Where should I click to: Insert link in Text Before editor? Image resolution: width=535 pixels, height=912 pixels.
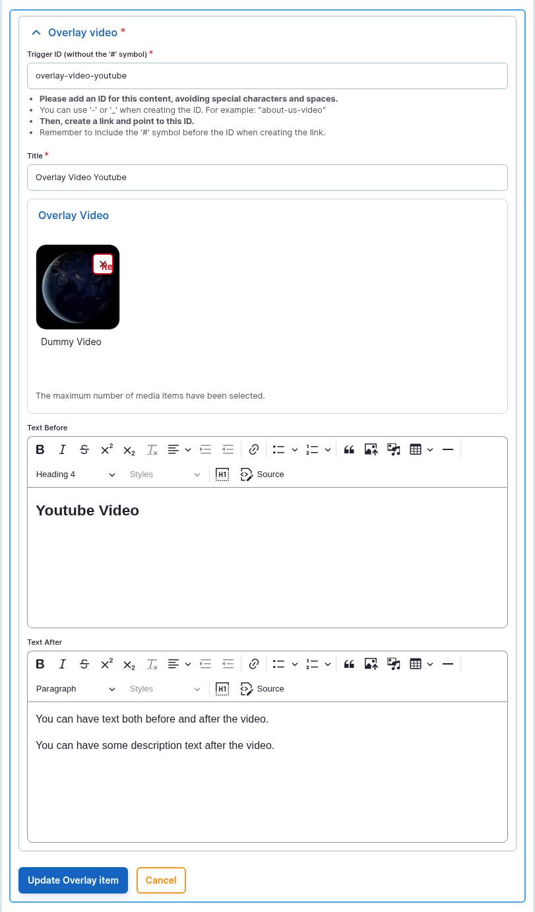coord(254,449)
